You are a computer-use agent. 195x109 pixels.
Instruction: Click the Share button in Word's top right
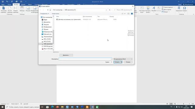(188, 5)
